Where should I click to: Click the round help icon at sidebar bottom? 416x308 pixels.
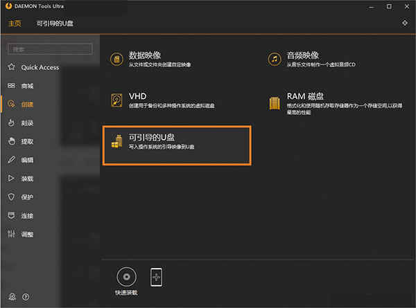(26, 297)
